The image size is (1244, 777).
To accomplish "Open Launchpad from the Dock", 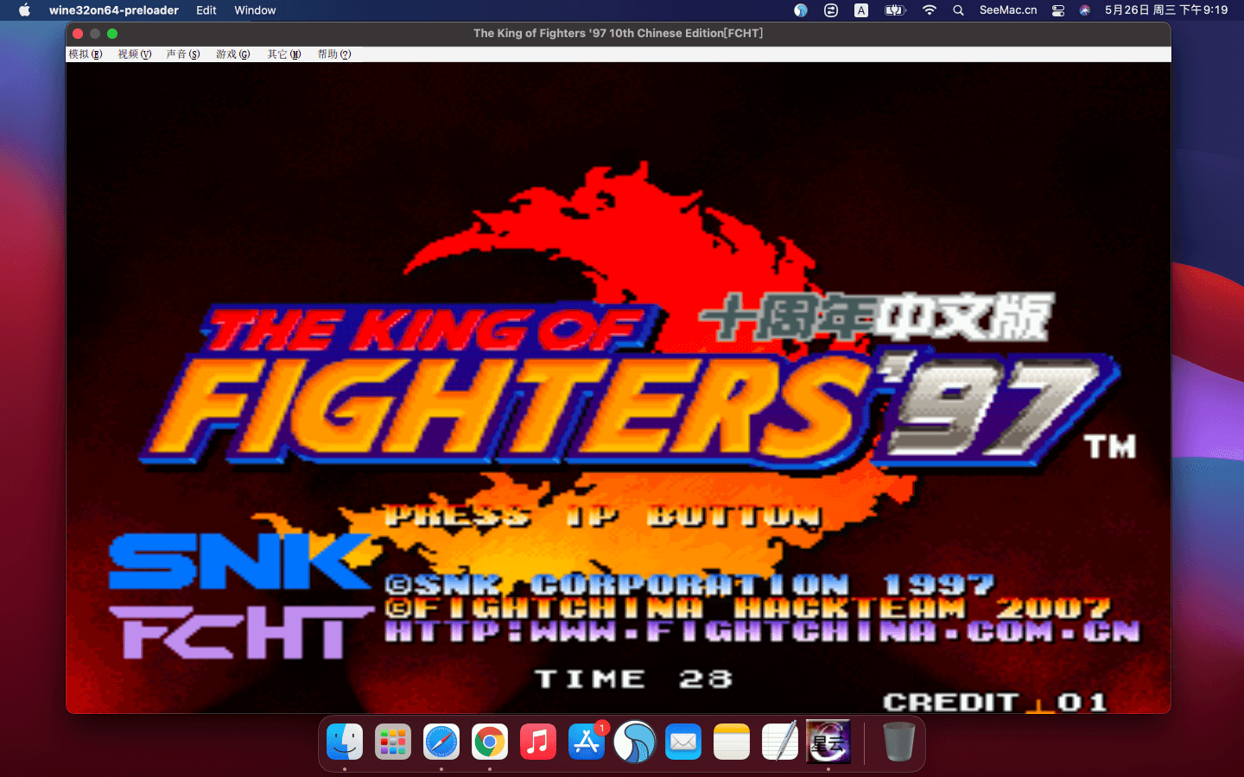I will tap(393, 742).
